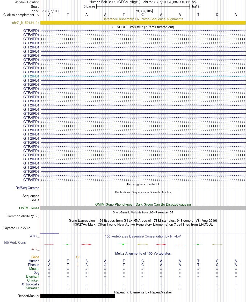Open '100 vertebrates Basewise Conservation by PhyloP' title

[x=143, y=236]
